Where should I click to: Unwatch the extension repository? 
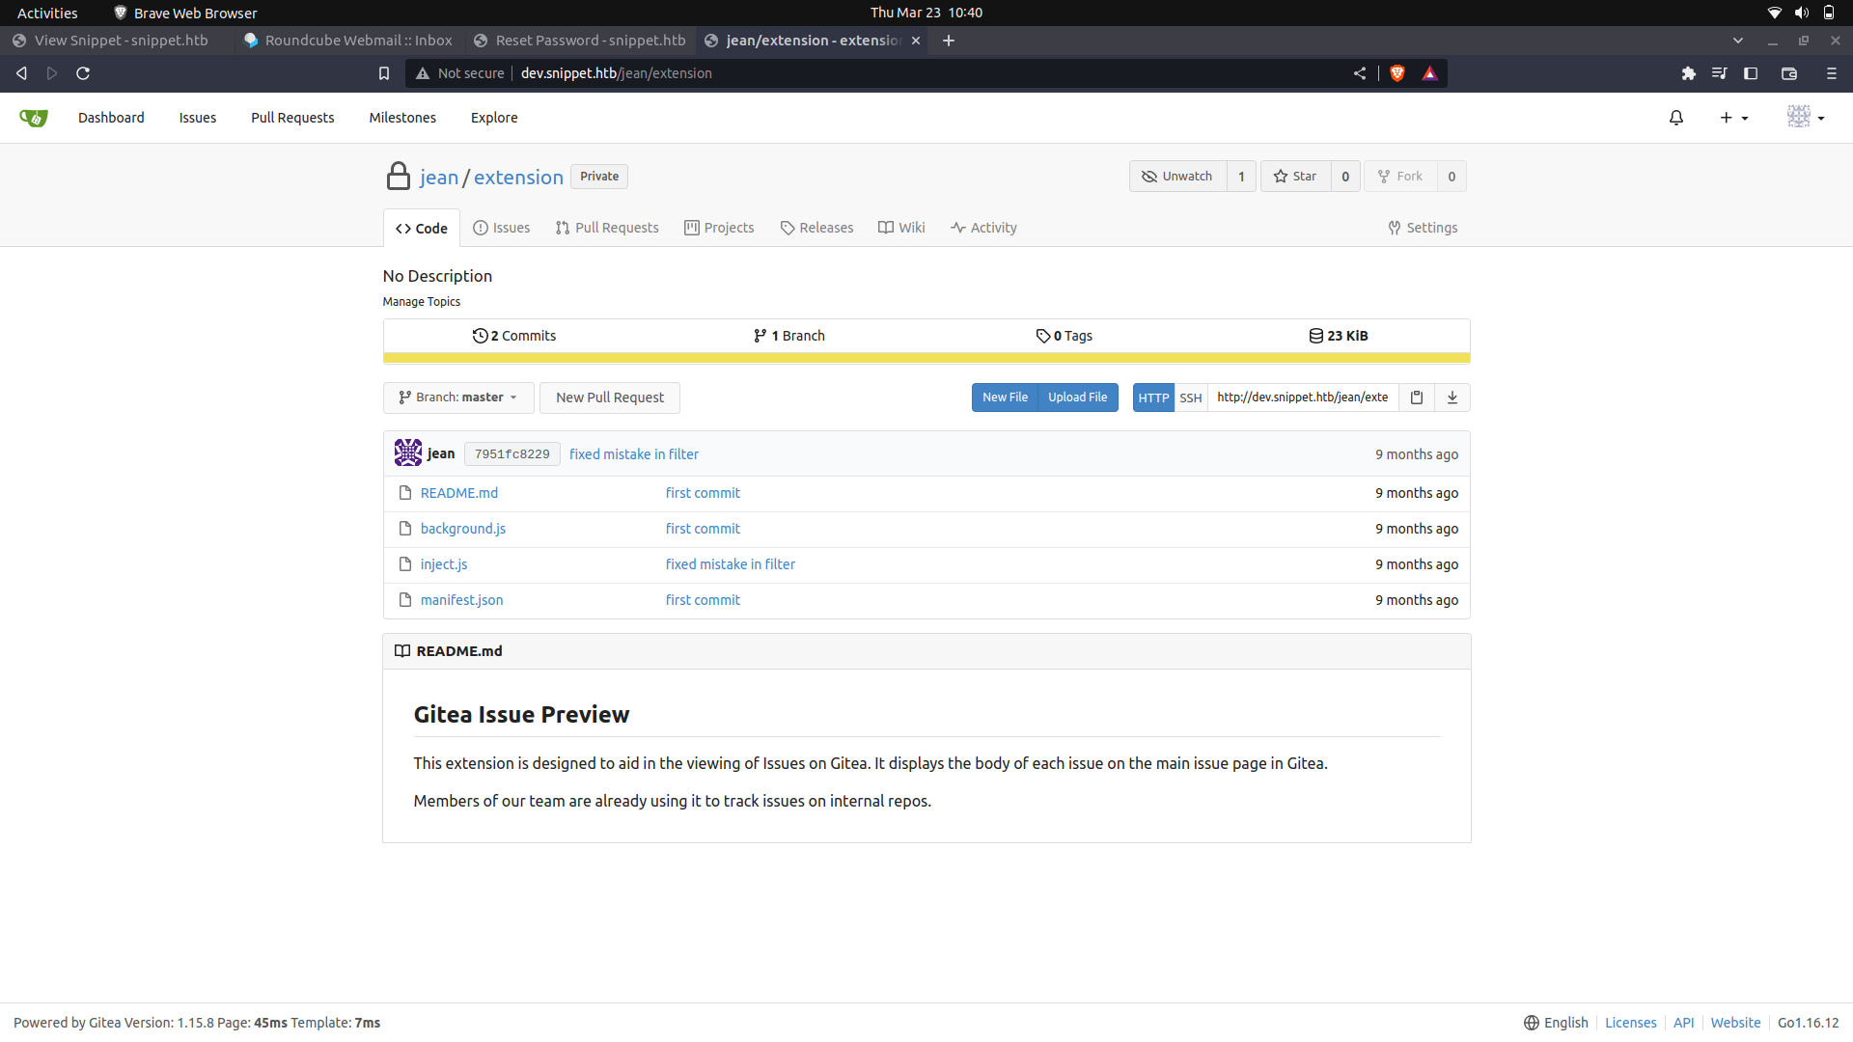[1177, 176]
